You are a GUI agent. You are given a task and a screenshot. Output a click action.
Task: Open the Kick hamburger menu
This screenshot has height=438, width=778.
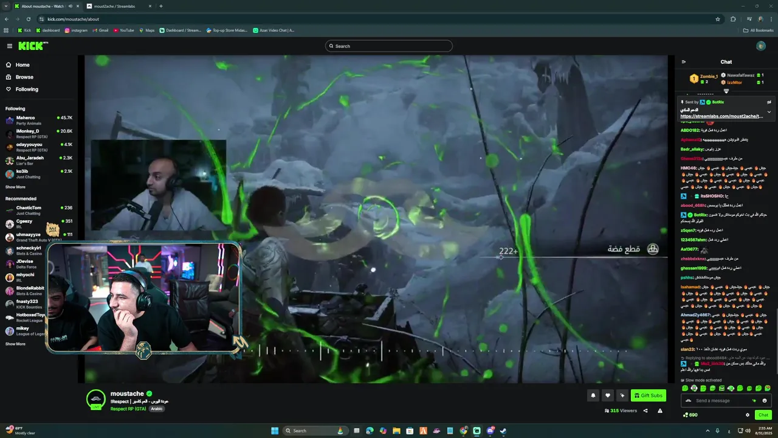click(10, 46)
